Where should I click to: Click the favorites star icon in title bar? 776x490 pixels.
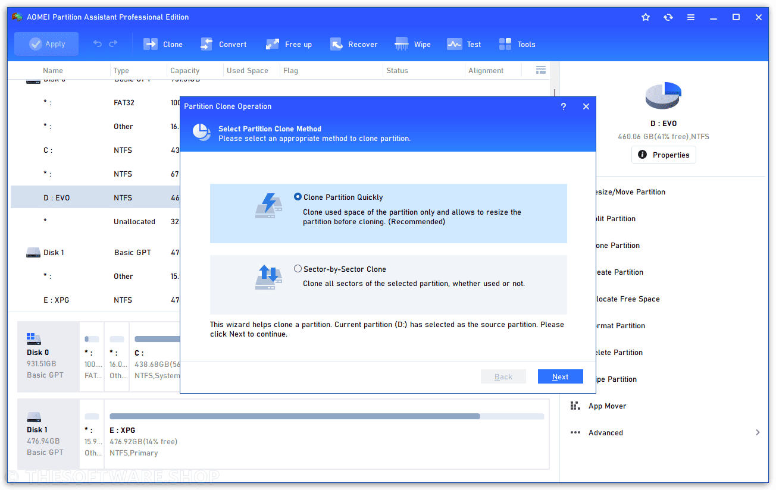(646, 17)
